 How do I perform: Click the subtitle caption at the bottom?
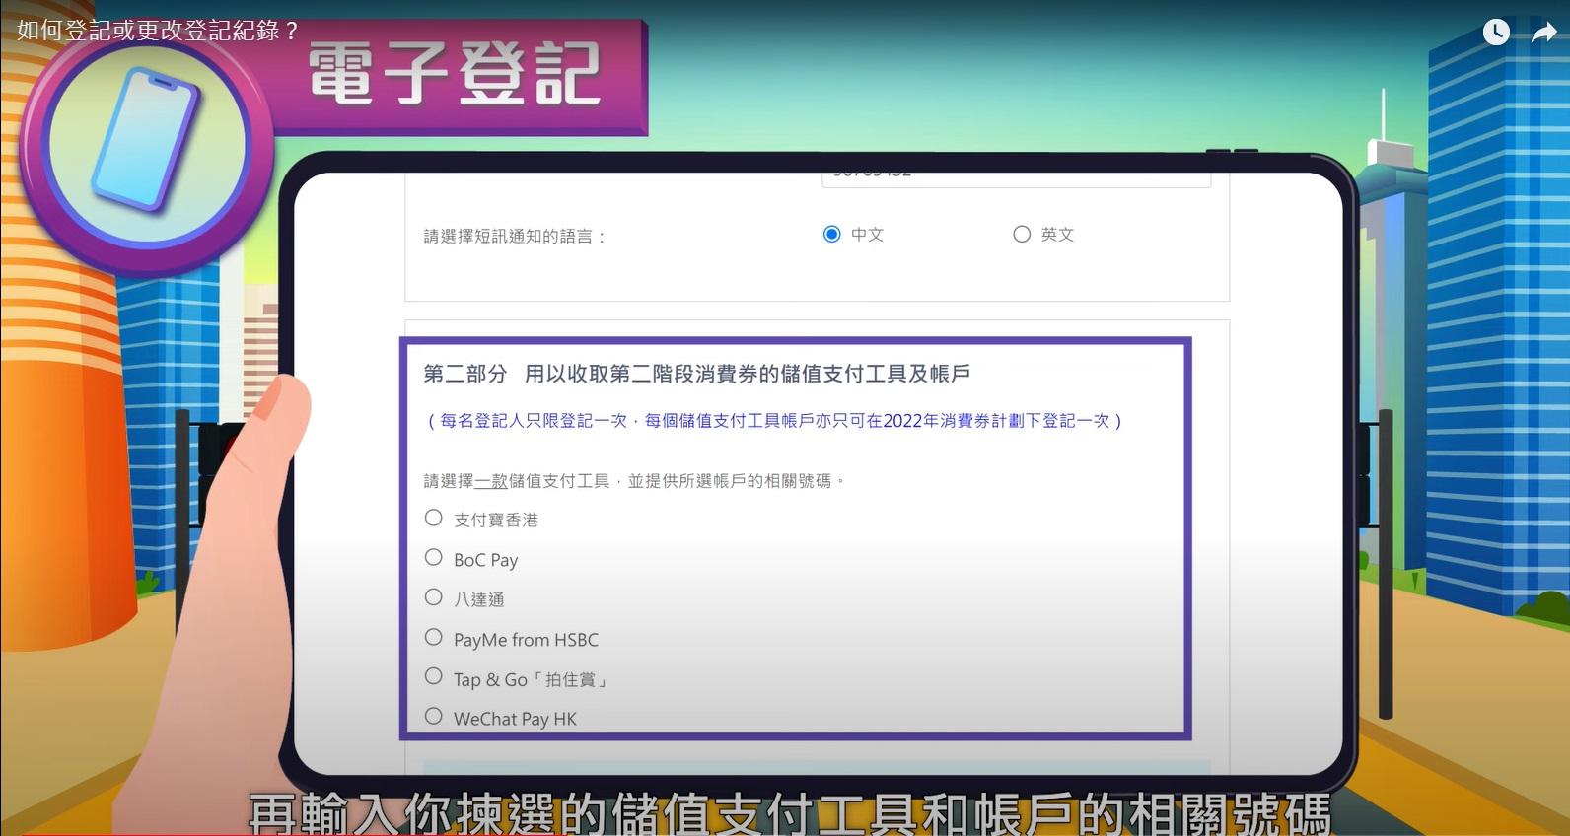pos(789,813)
